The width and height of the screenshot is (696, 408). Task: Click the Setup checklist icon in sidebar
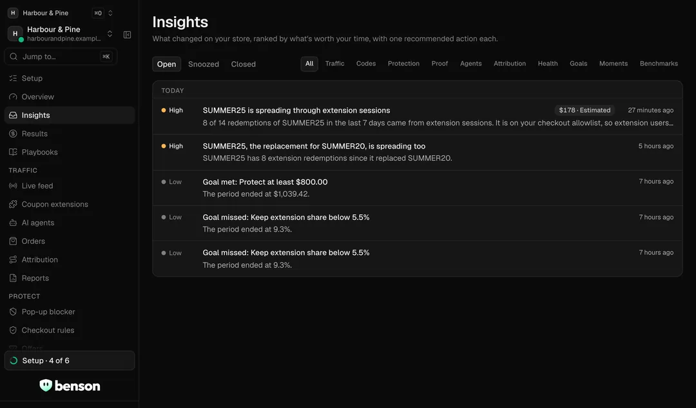pyautogui.click(x=13, y=78)
